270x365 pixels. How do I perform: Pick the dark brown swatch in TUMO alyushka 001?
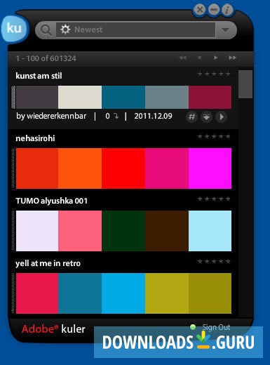tap(167, 231)
